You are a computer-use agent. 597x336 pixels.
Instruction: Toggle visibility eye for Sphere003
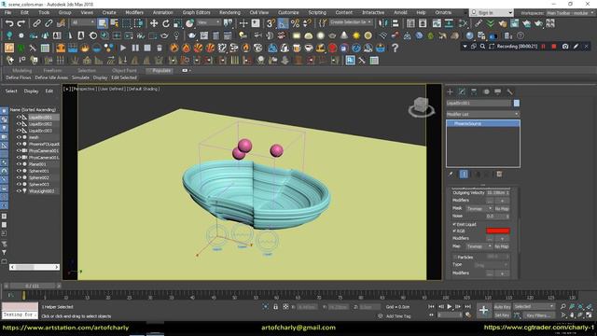[19, 185]
